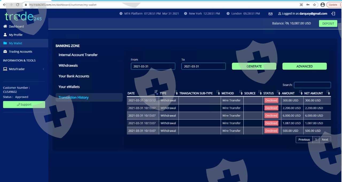Viewport: 342px width, 182px height.
Task: Click the Next pagination button
Action: click(x=325, y=140)
